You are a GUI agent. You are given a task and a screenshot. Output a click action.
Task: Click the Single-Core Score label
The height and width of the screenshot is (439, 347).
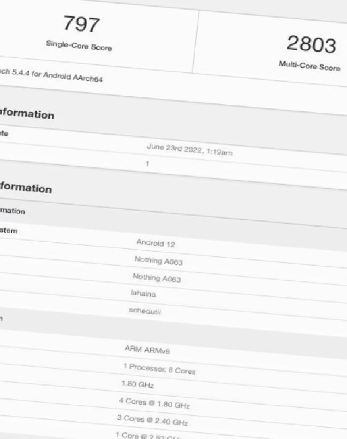click(x=79, y=45)
